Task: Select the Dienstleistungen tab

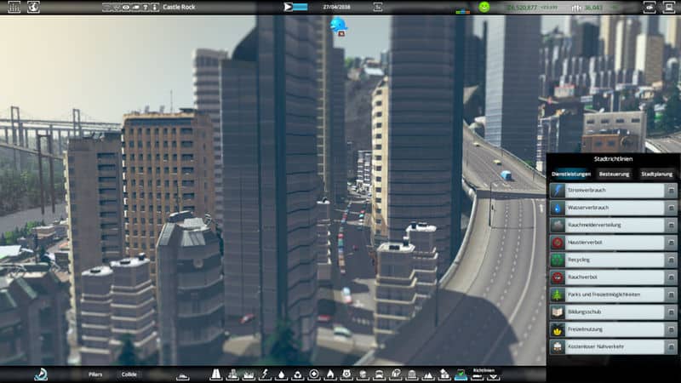Action: [x=570, y=174]
